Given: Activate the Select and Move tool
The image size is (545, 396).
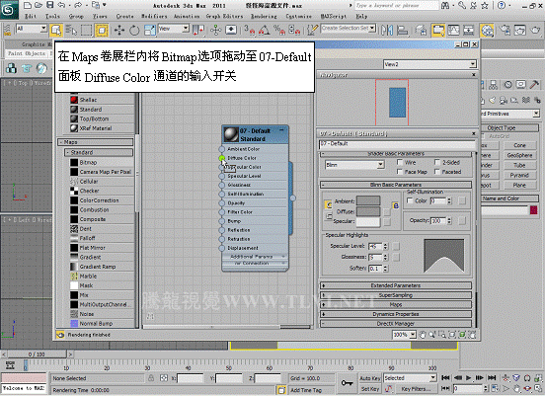Looking at the screenshot, I should tap(119, 31).
